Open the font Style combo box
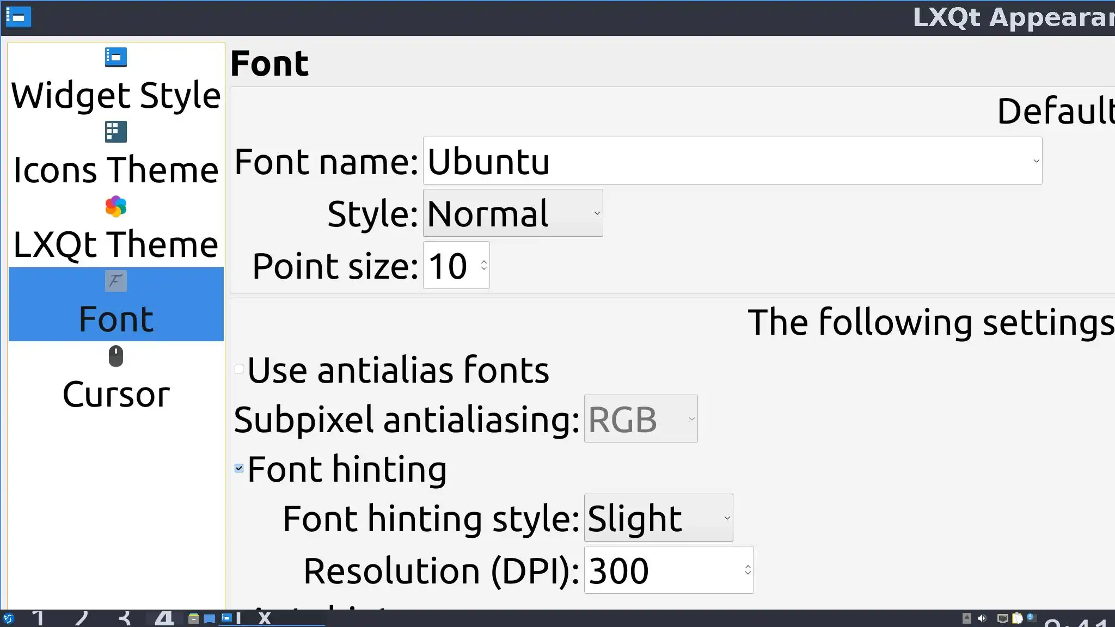The width and height of the screenshot is (1115, 627). [x=512, y=213]
